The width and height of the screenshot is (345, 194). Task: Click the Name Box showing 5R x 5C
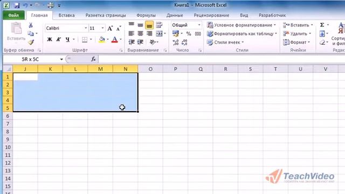30,59
